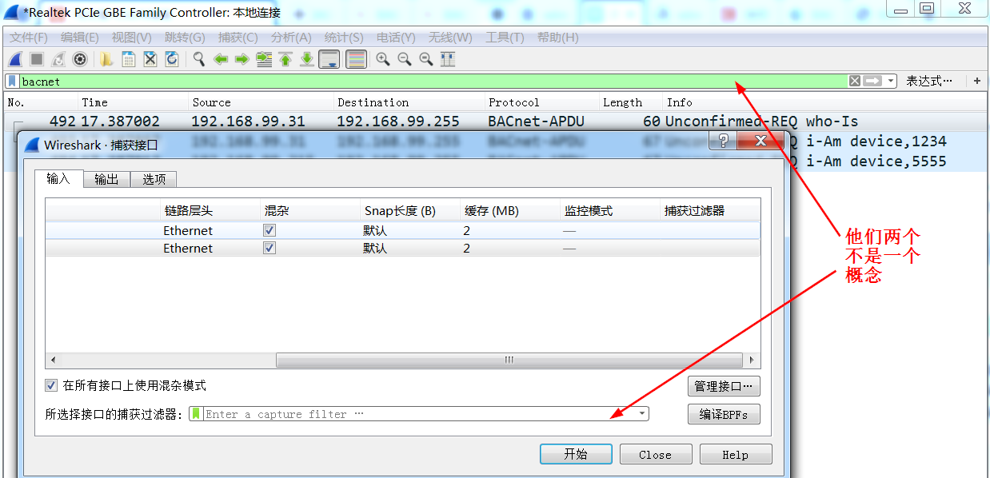Toggle 在所有接口上使用混杂模式 checkbox
Image resolution: width=990 pixels, height=478 pixels.
pyautogui.click(x=51, y=385)
